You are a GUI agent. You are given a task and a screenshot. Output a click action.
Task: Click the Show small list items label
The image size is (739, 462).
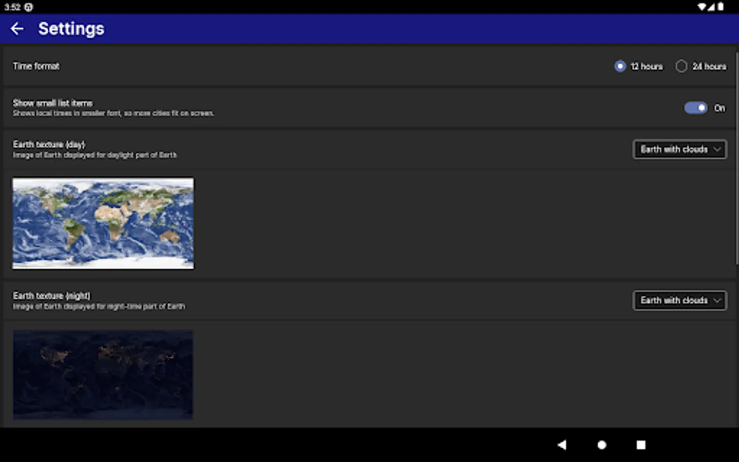pyautogui.click(x=53, y=103)
